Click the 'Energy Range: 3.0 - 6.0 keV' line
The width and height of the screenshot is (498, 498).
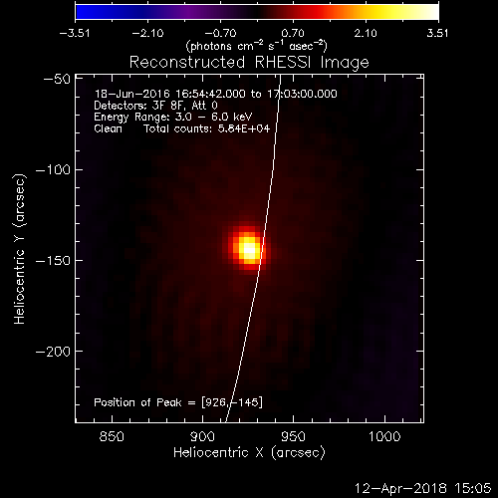point(173,118)
